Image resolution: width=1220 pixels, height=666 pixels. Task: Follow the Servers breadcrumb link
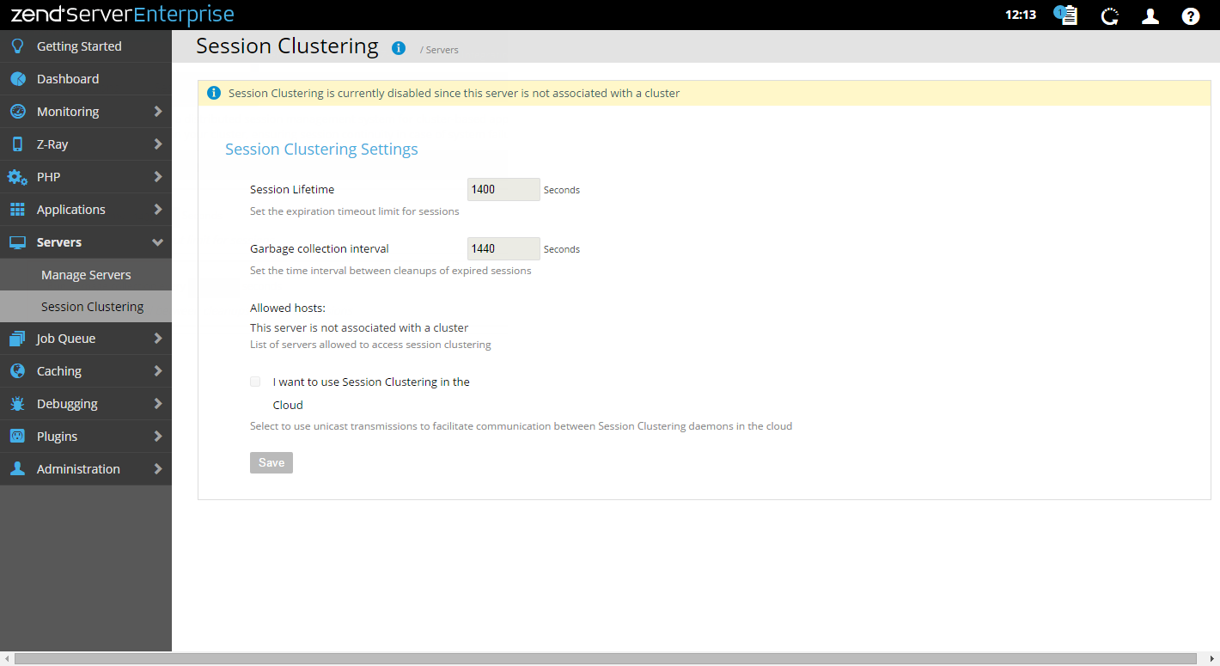click(442, 50)
